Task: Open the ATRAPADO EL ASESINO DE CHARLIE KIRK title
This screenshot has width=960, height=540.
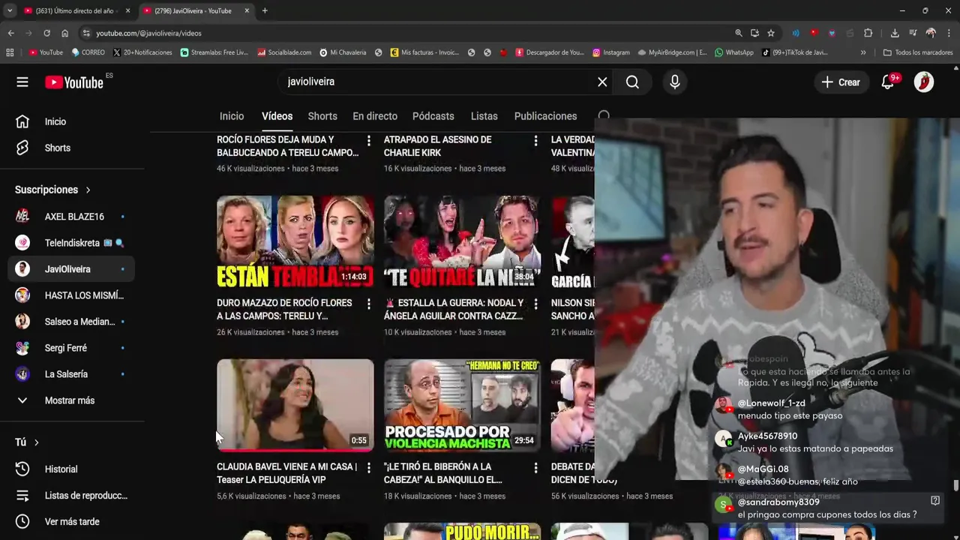Action: pos(438,146)
